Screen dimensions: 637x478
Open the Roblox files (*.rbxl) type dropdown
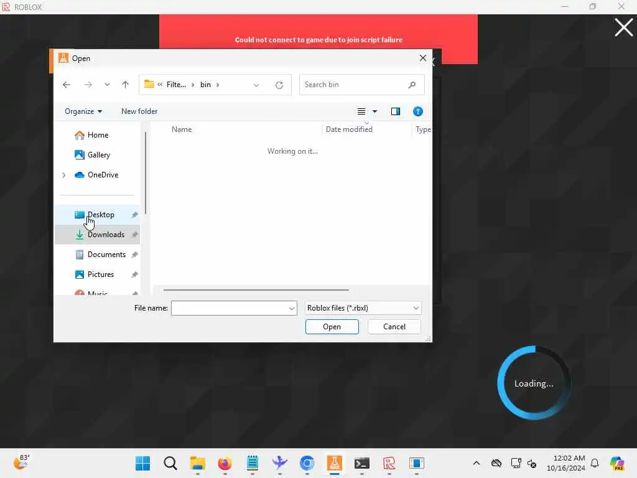pyautogui.click(x=363, y=308)
